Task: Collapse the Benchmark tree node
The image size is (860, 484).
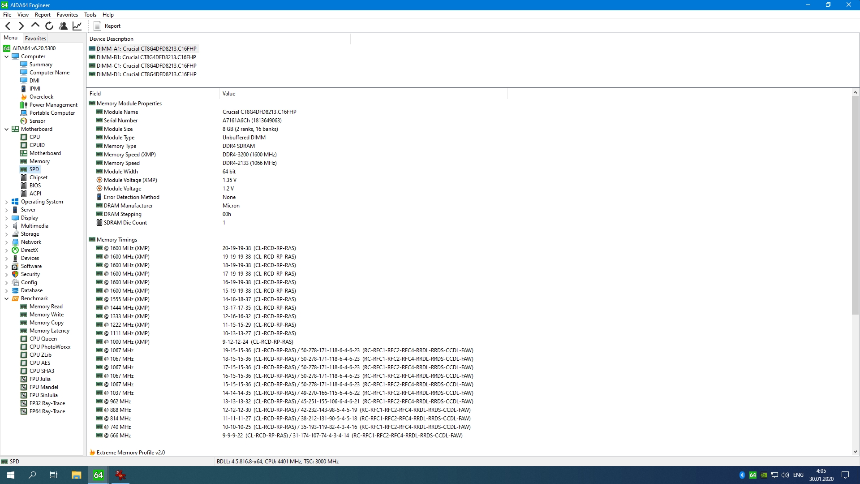Action: tap(7, 298)
